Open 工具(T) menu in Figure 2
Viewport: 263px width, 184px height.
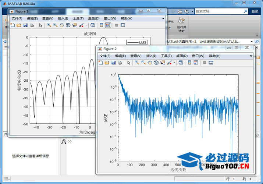(166, 56)
